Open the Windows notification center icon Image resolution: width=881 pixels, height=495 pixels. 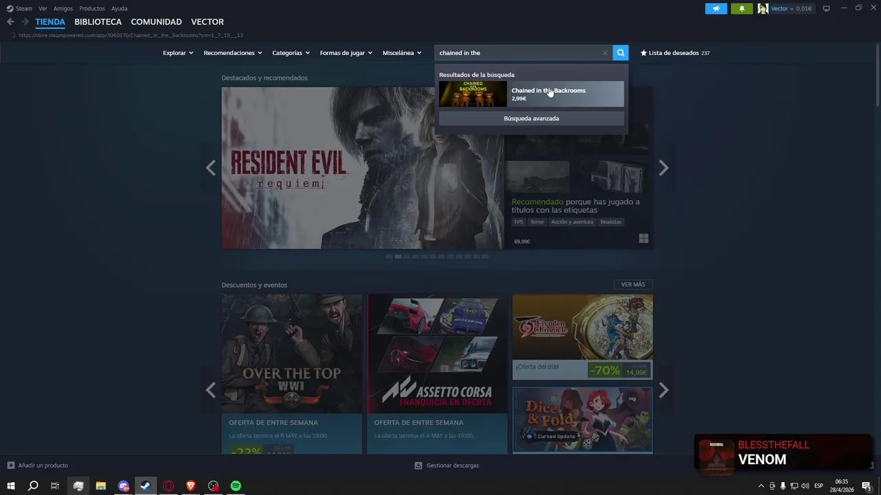click(867, 486)
